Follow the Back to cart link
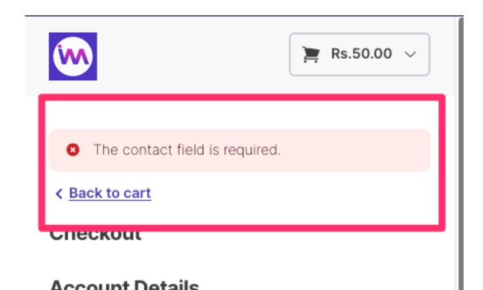 110,193
